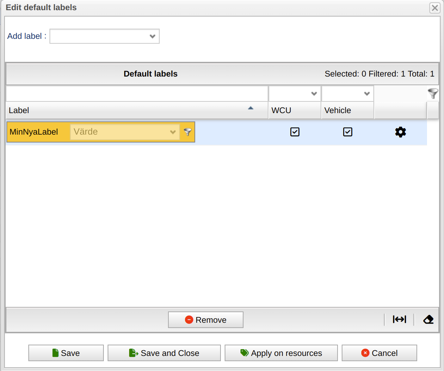Screen dimensions: 444x371
Task: Click into the Label filter text field
Action: click(x=137, y=94)
